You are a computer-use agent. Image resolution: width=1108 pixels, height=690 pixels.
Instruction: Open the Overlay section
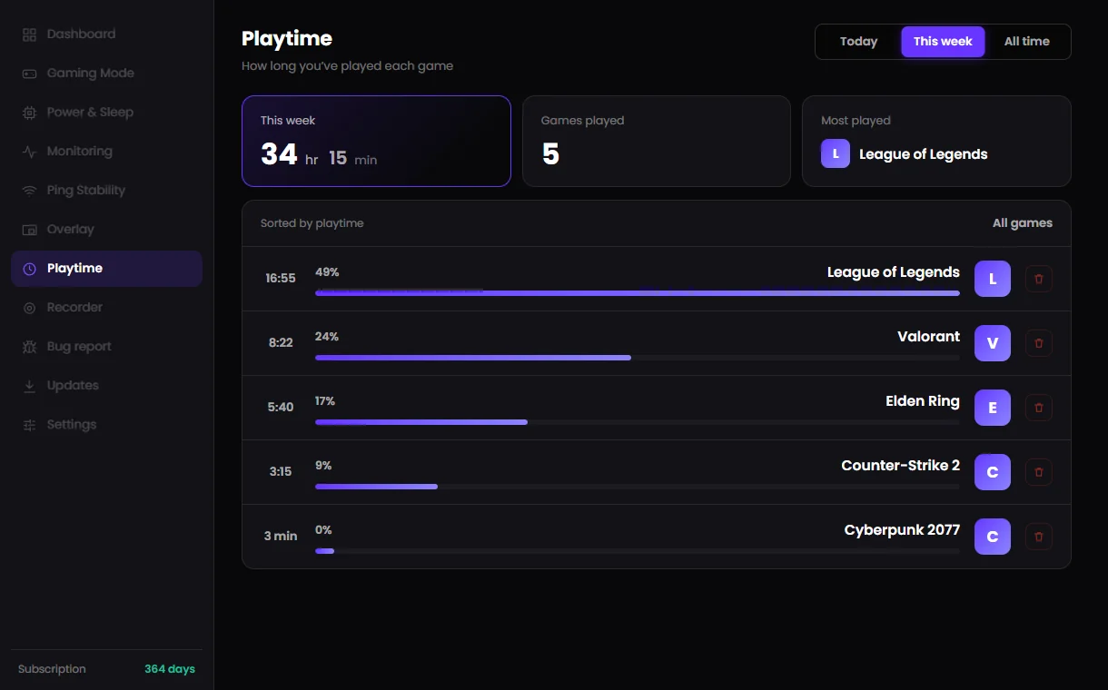click(x=106, y=230)
